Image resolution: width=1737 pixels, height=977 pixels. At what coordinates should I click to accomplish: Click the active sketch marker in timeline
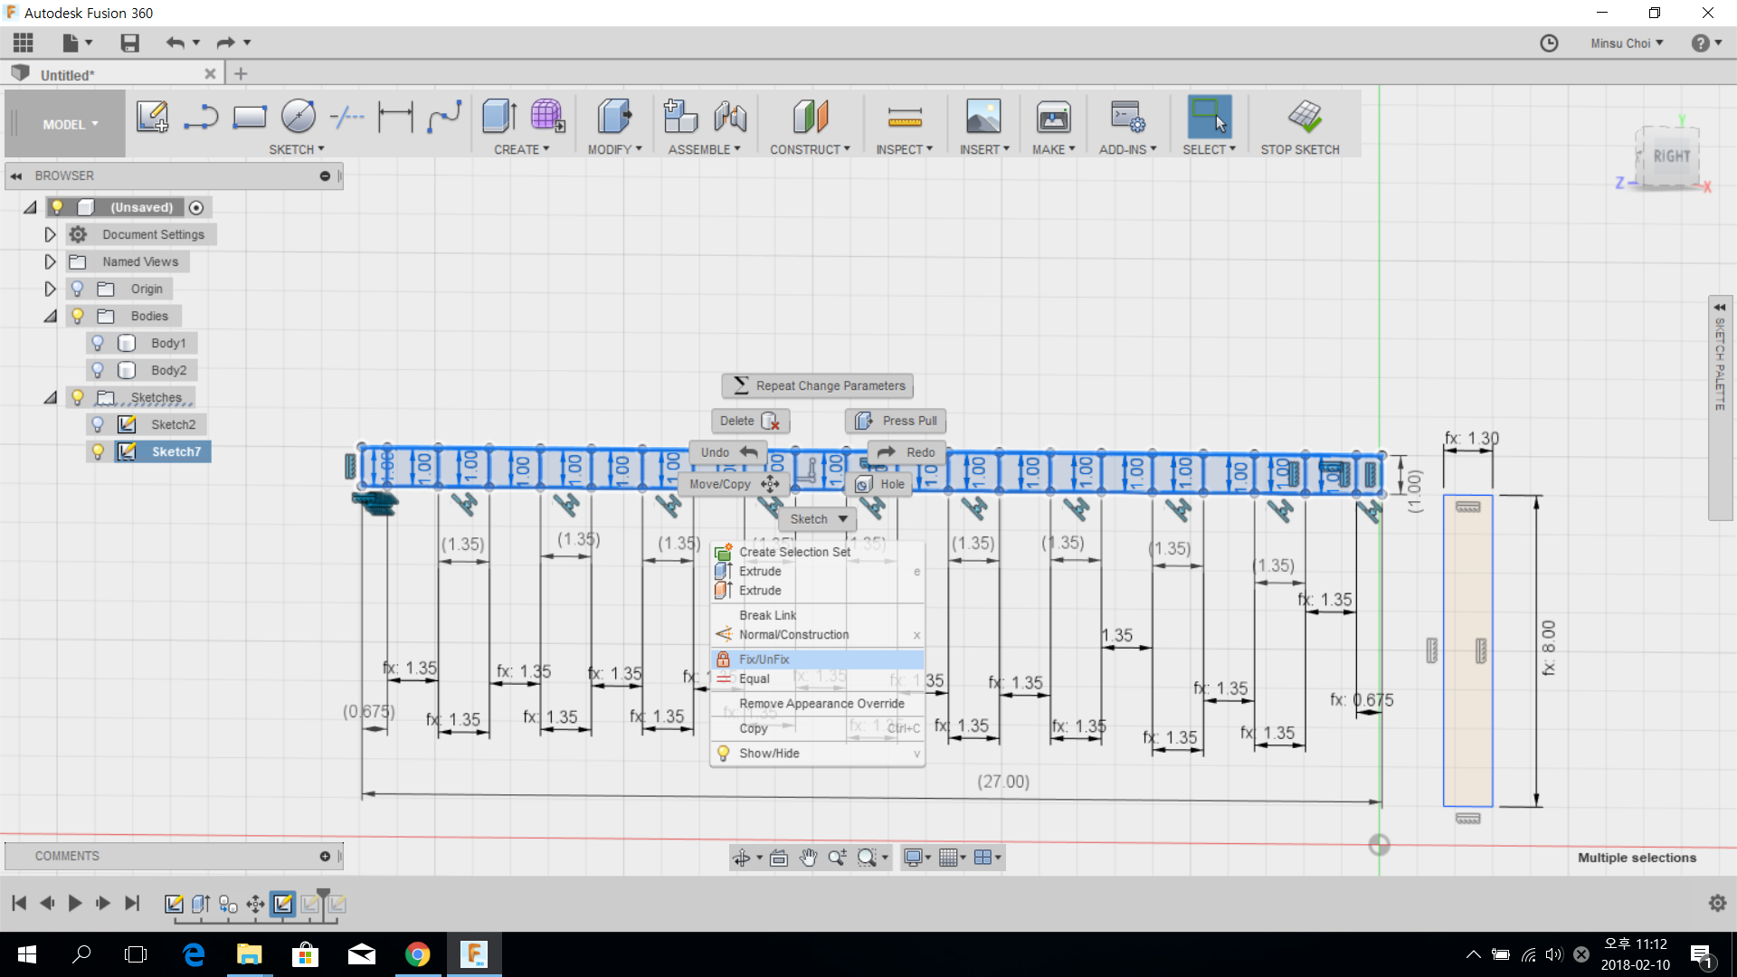pyautogui.click(x=283, y=903)
